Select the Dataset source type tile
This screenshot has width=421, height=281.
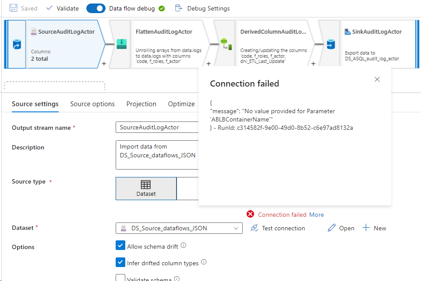point(146,188)
